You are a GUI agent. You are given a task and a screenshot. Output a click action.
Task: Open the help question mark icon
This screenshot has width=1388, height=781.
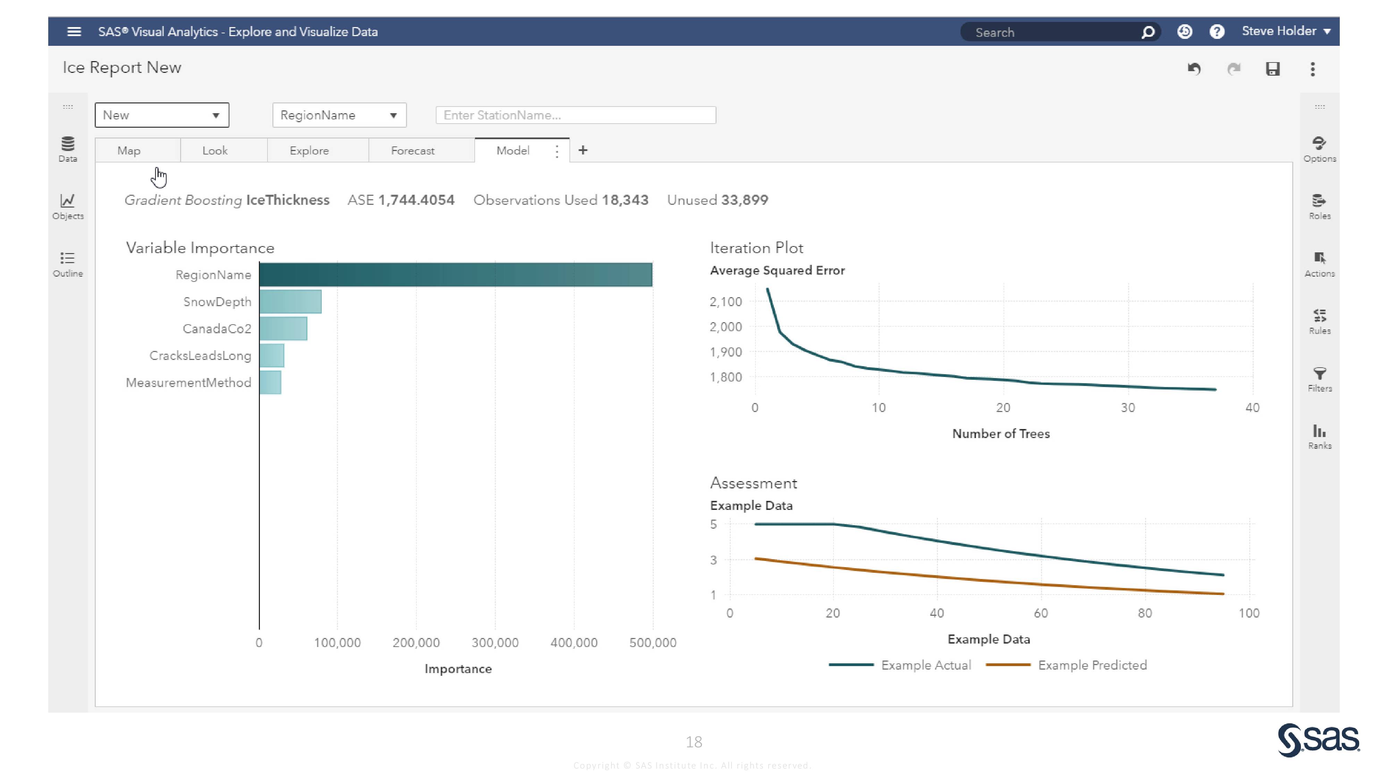click(x=1217, y=32)
